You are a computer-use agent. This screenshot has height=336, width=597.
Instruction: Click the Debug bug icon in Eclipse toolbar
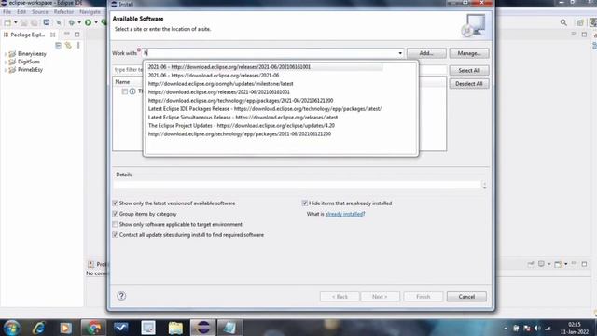tap(71, 22)
